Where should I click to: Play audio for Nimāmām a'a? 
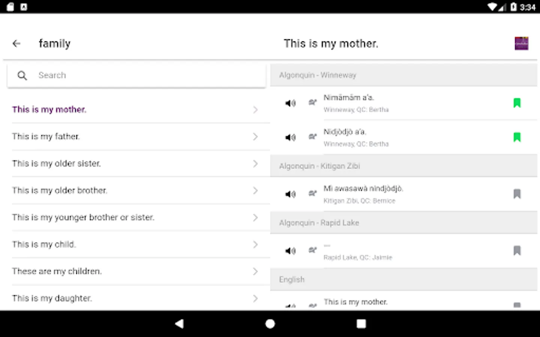pyautogui.click(x=290, y=103)
